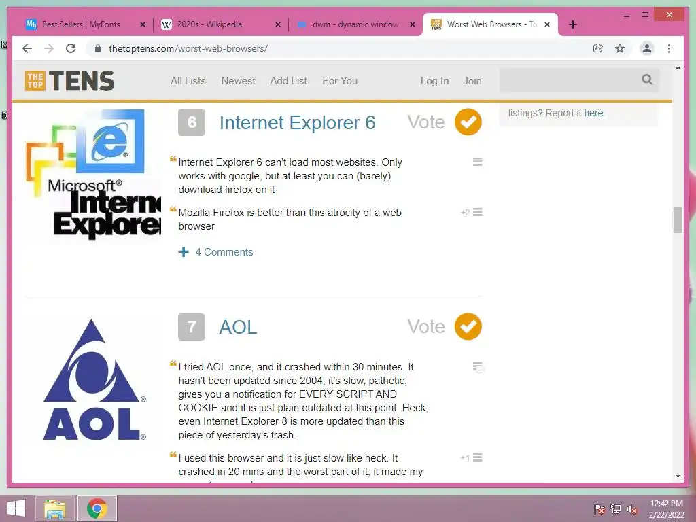Image resolution: width=696 pixels, height=522 pixels.
Task: Open the taskbar clock showing 12:42 PM
Action: coord(667,508)
